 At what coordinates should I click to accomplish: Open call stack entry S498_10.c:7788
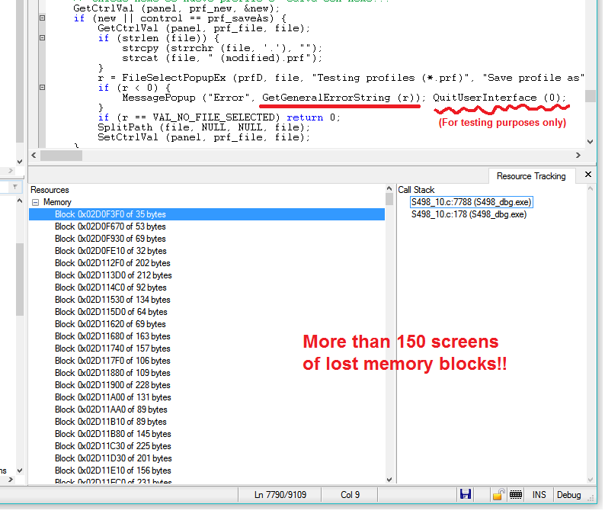click(x=473, y=204)
